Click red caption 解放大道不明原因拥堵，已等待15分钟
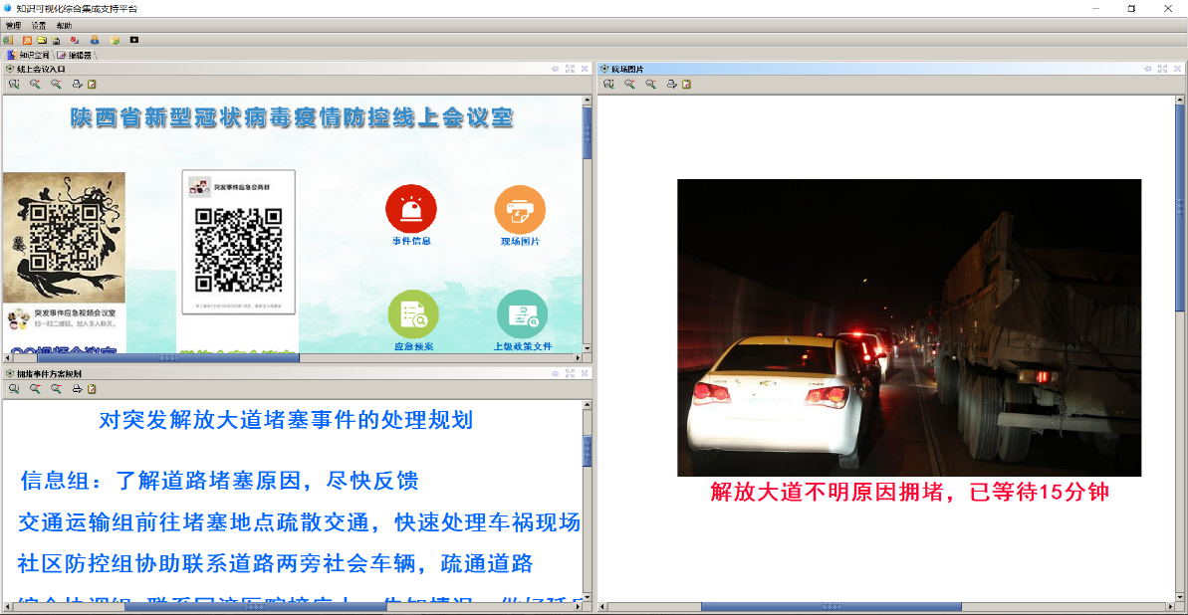This screenshot has width=1188, height=615. point(910,493)
